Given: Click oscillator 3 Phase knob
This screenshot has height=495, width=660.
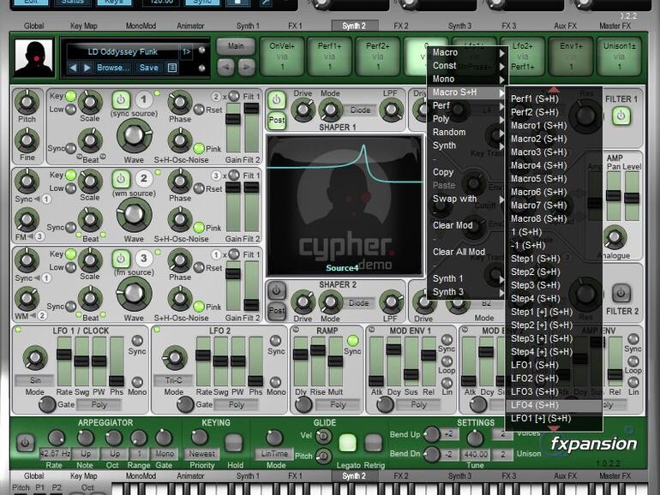Looking at the screenshot, I should point(180,260).
